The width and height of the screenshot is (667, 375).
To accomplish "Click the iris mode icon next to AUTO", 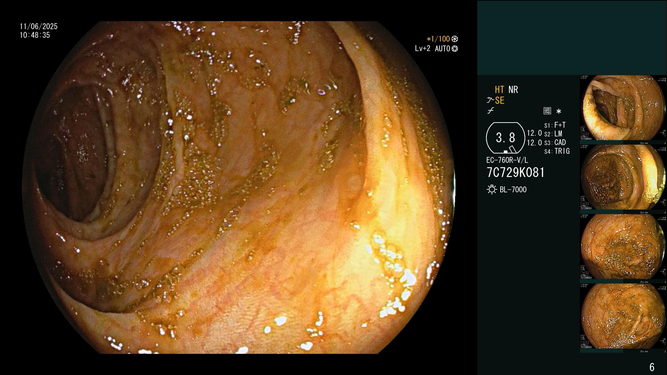I will click(x=455, y=49).
